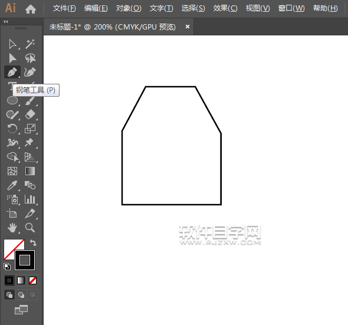The width and height of the screenshot is (348, 325).
Task: Open the 效果(C) menu
Action: click(x=225, y=8)
